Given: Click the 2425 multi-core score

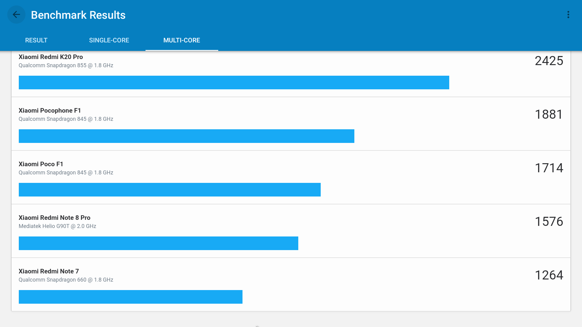Looking at the screenshot, I should click(549, 61).
